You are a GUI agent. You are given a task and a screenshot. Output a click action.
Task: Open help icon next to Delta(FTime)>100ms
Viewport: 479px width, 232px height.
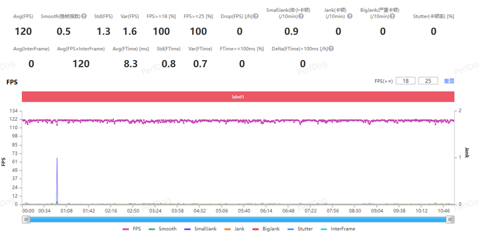[x=331, y=49]
